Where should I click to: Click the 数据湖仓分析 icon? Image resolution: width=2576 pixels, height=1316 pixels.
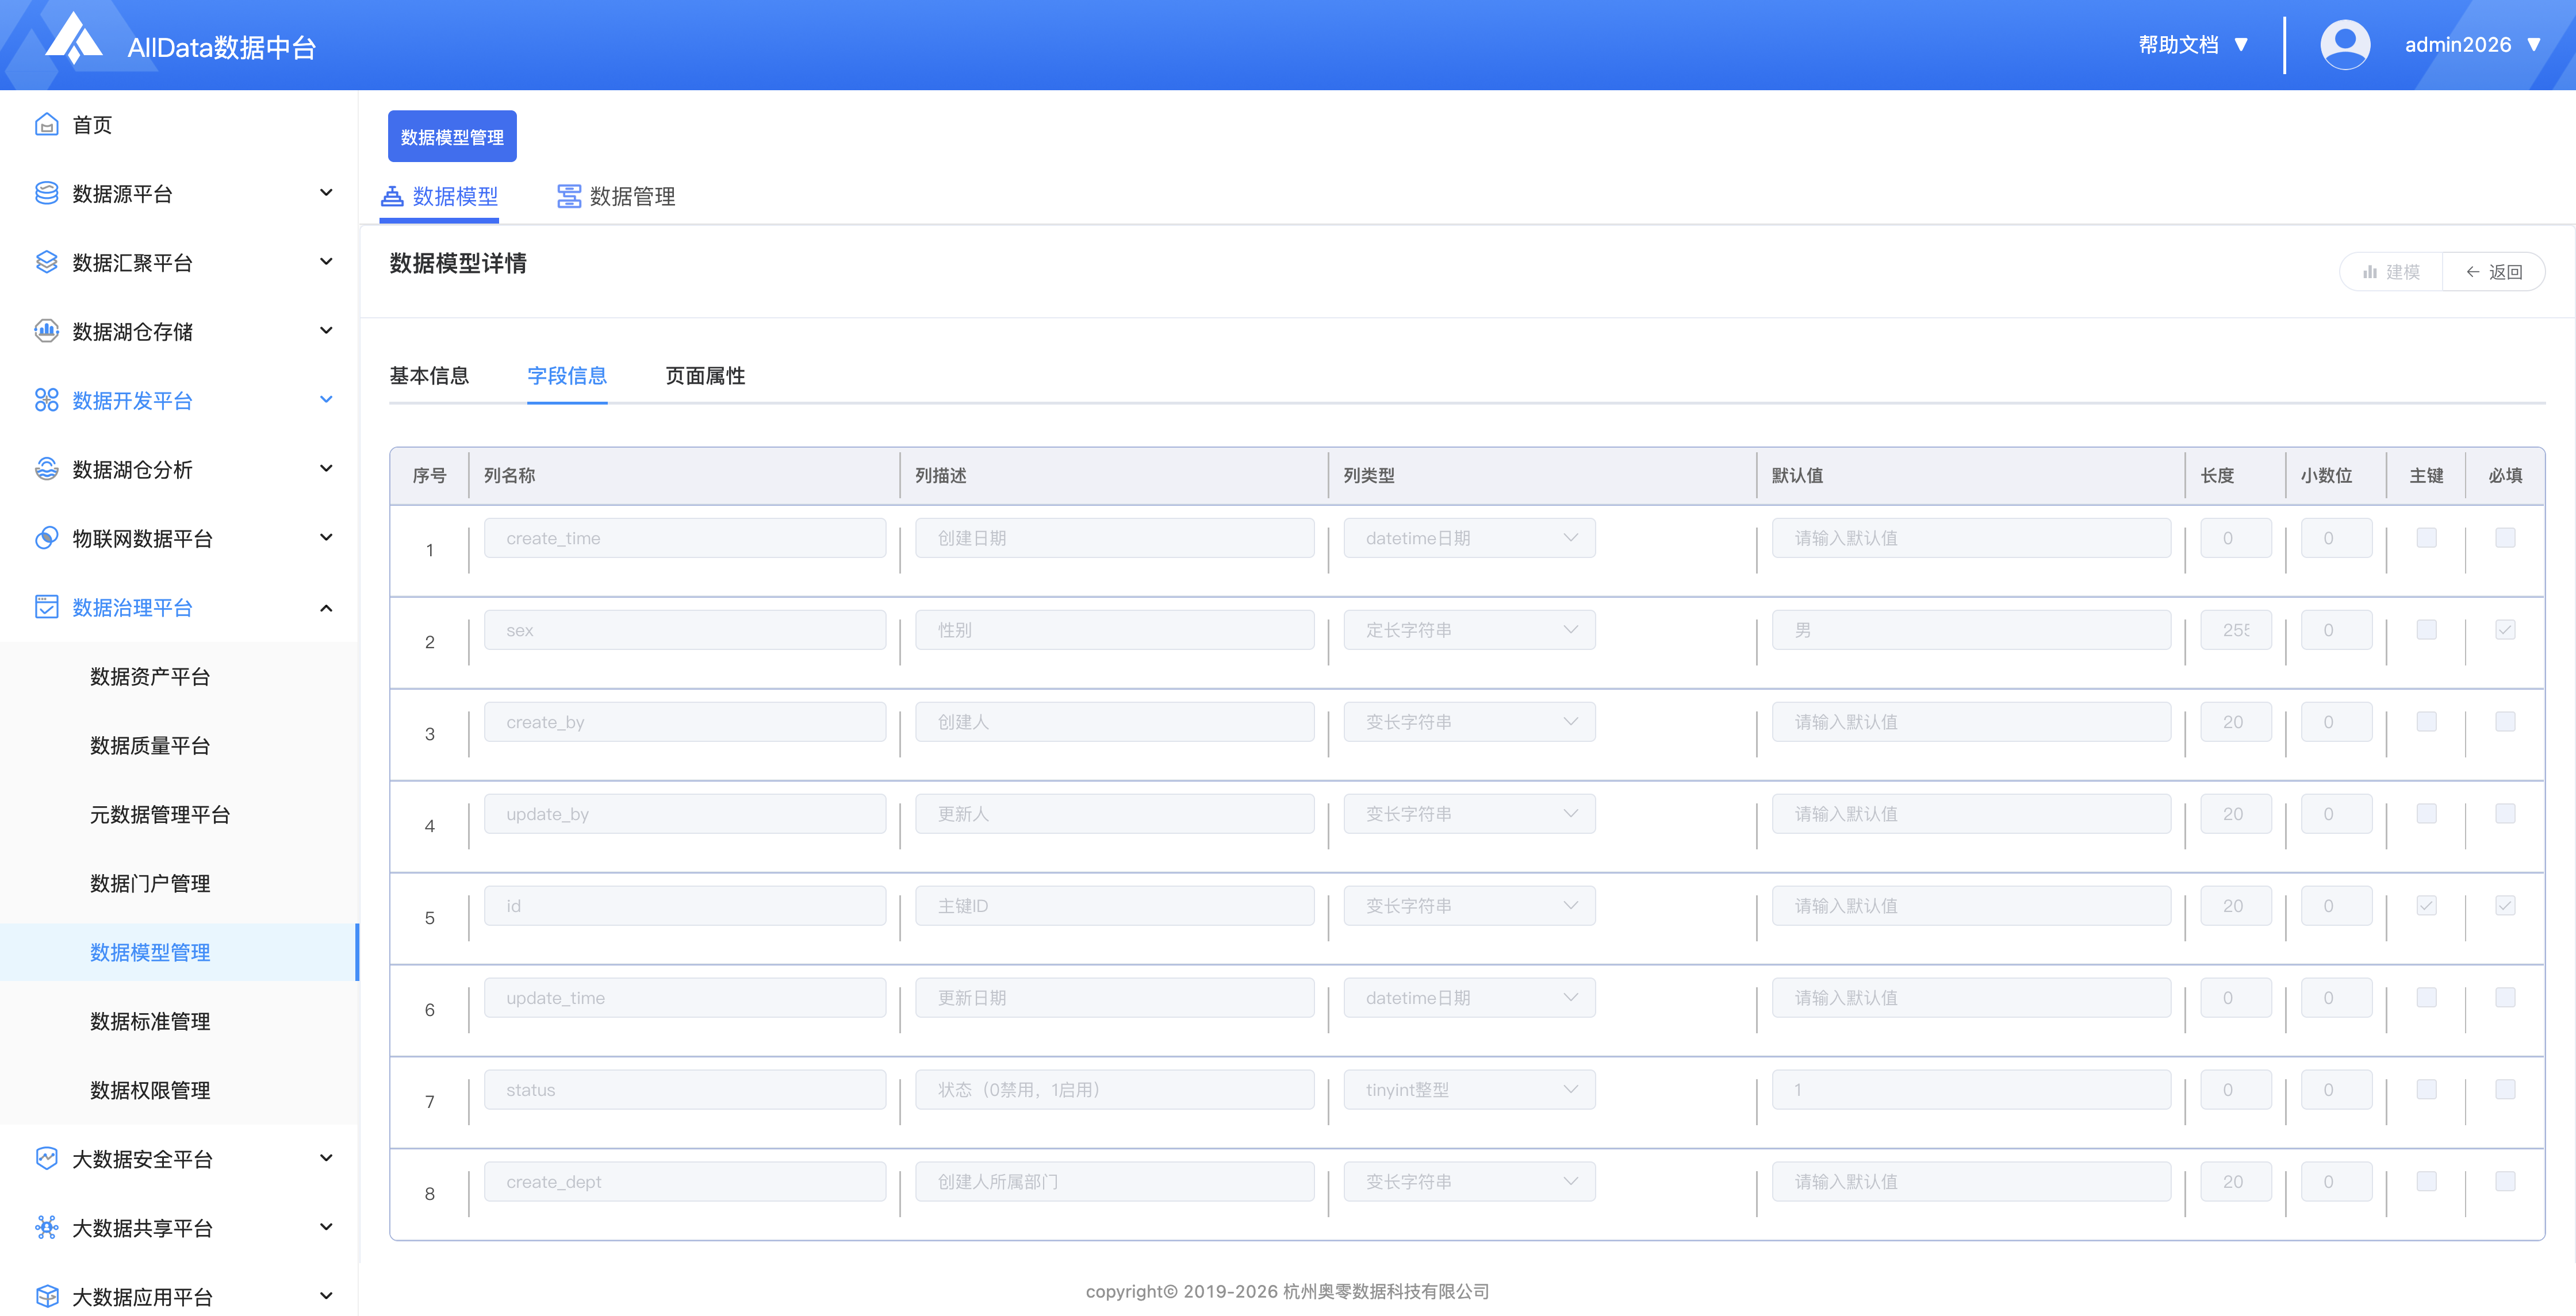[x=46, y=468]
